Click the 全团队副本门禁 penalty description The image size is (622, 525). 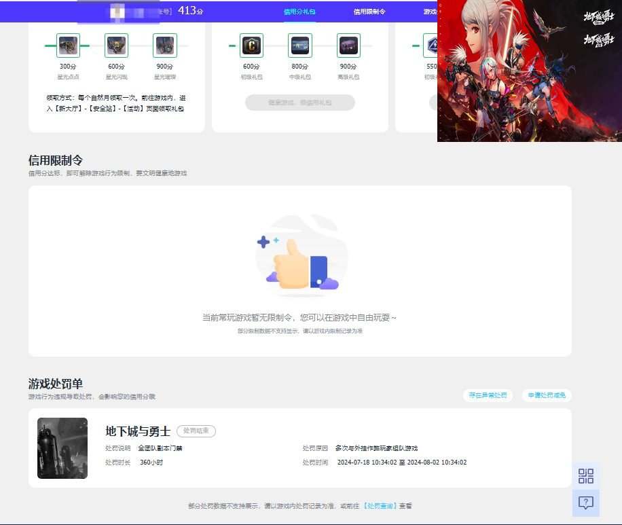[160, 448]
